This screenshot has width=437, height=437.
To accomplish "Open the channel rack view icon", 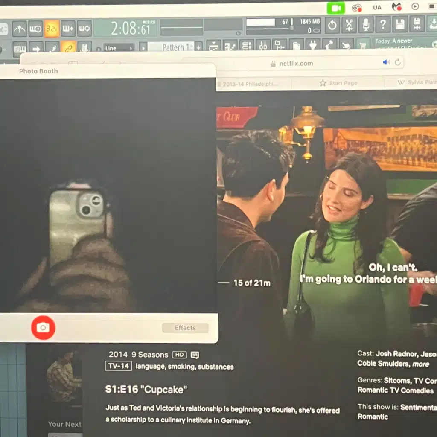I will (247, 46).
